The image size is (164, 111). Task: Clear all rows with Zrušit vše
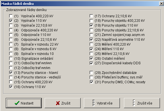[x=142, y=103]
